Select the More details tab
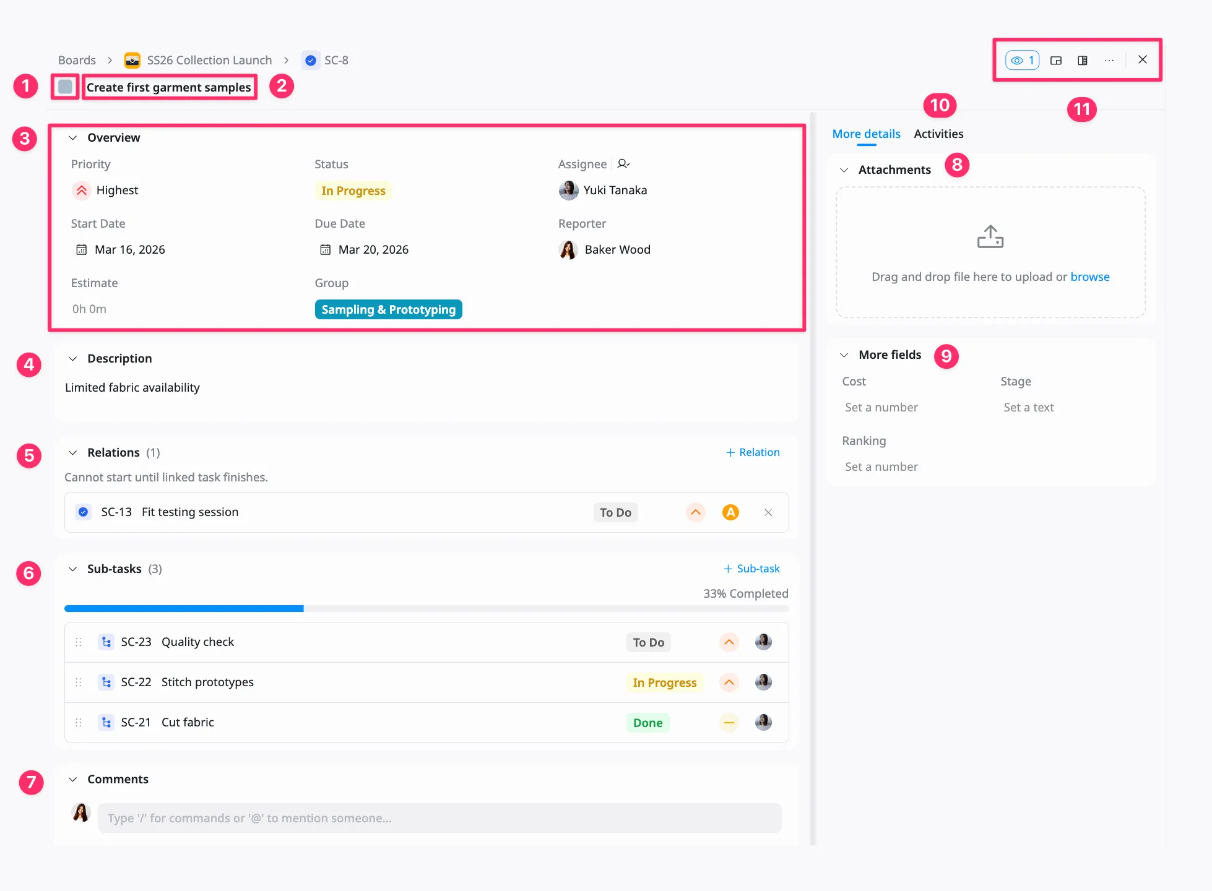Viewport: 1212px width, 891px height. pos(866,134)
